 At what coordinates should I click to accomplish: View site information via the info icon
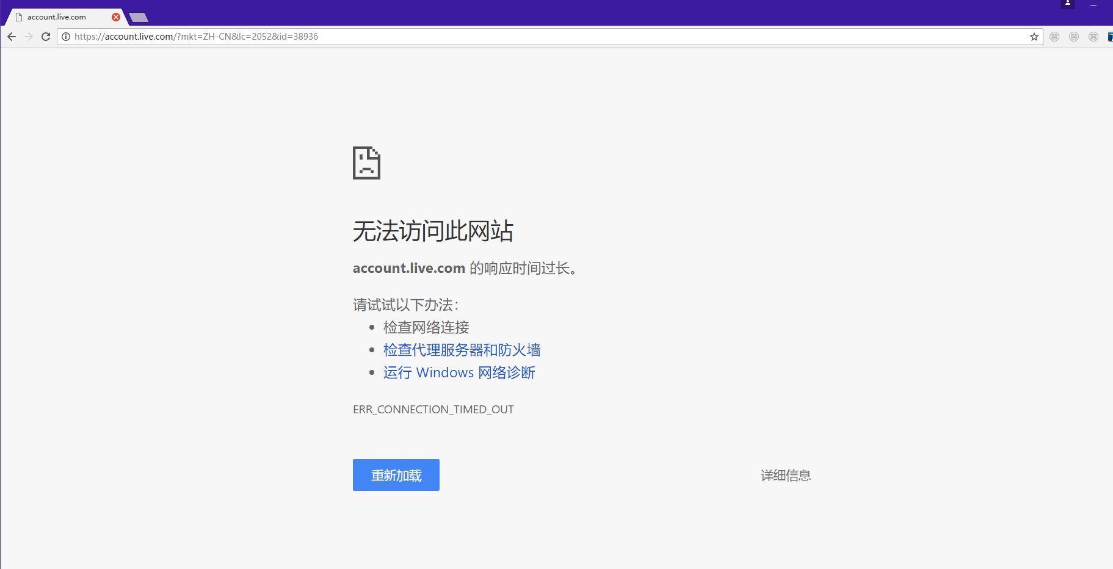tap(66, 37)
